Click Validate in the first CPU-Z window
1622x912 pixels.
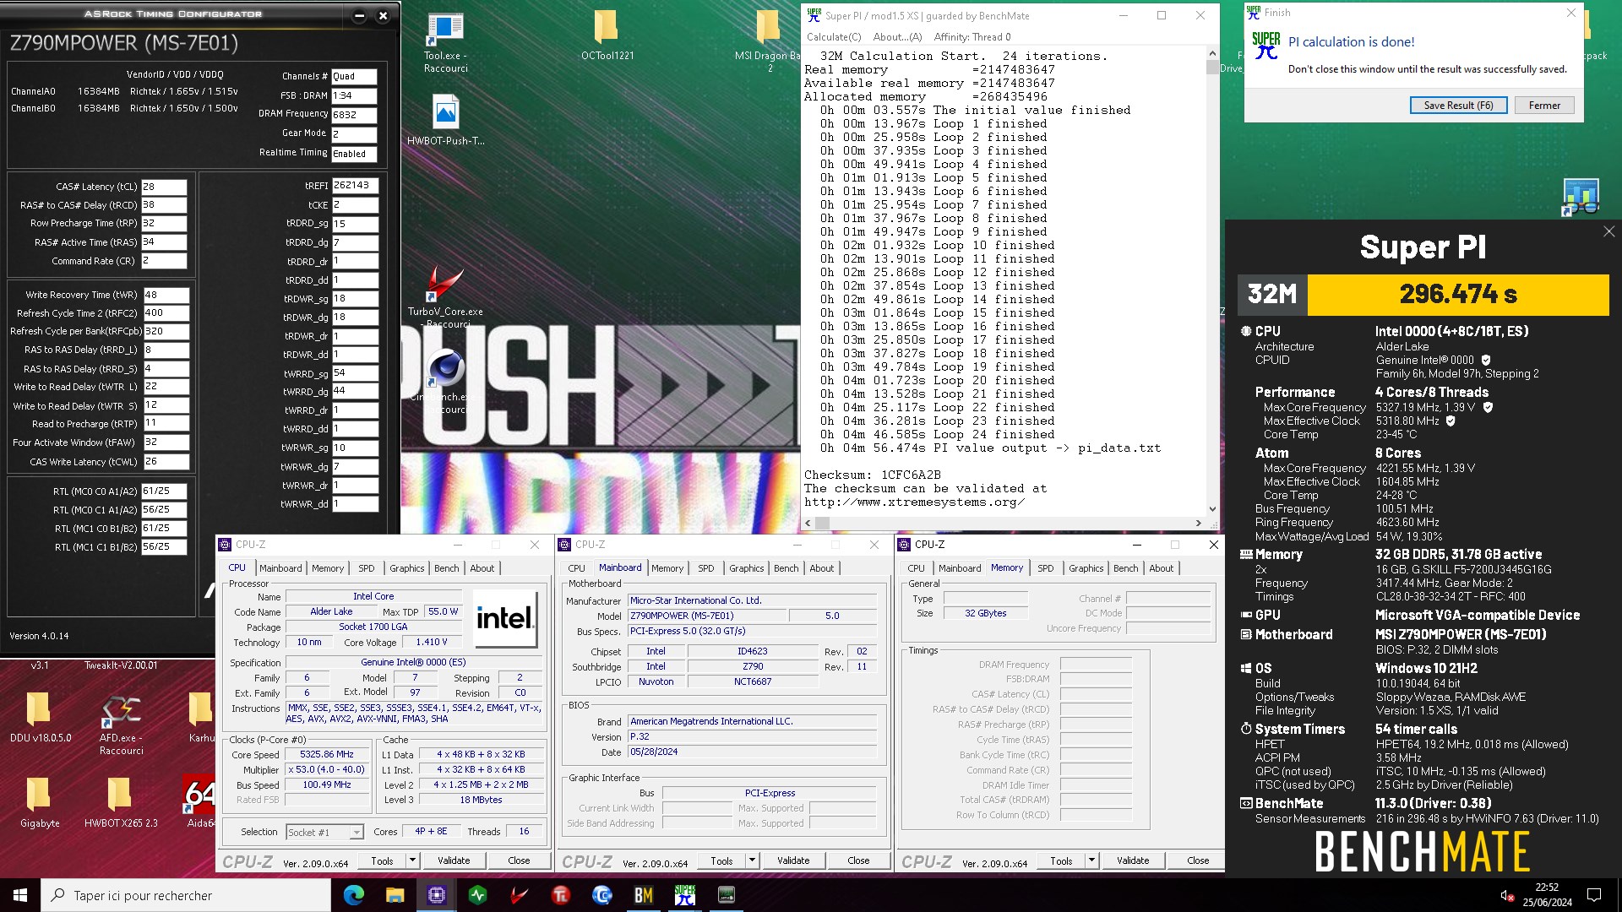point(454,860)
